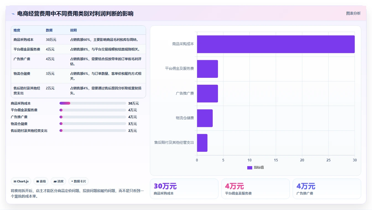This screenshot has width=372, height=210.
Task: Click the 3万元 table cell
Action: [x=50, y=74]
